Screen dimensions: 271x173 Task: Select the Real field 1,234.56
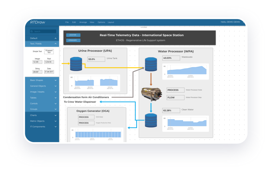[x=49, y=62]
